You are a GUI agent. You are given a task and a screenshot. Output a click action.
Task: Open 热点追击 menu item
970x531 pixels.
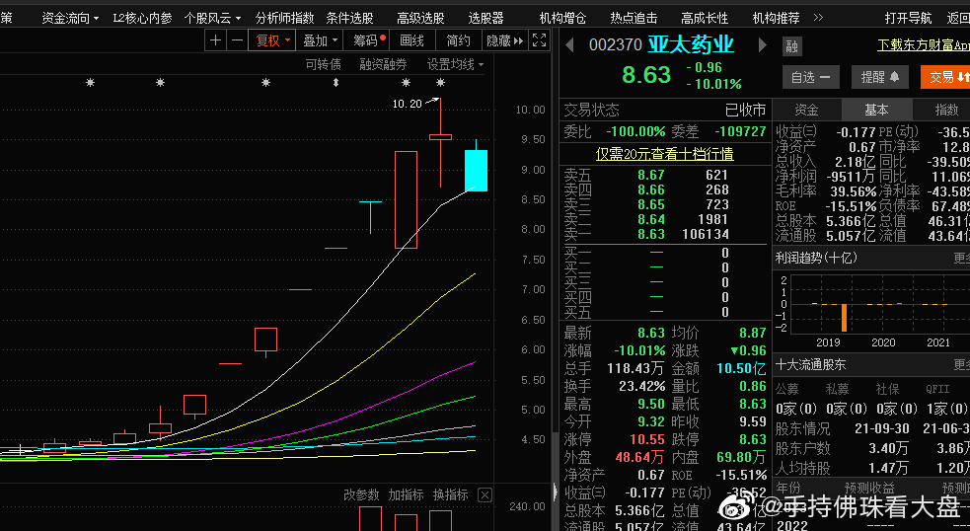click(634, 18)
